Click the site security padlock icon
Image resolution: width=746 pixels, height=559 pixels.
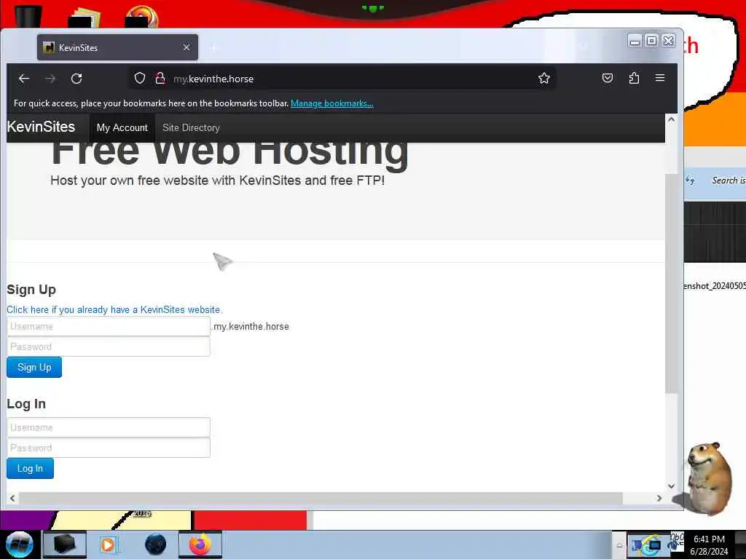tap(160, 78)
